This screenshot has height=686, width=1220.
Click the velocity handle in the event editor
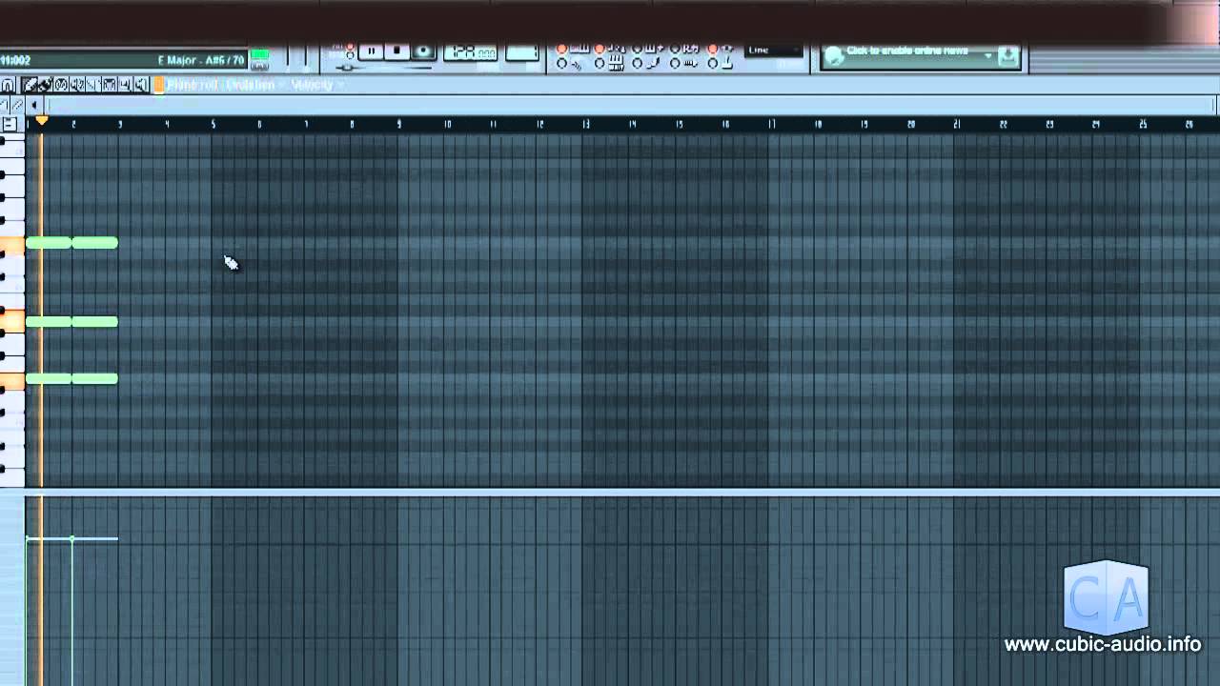click(x=72, y=539)
